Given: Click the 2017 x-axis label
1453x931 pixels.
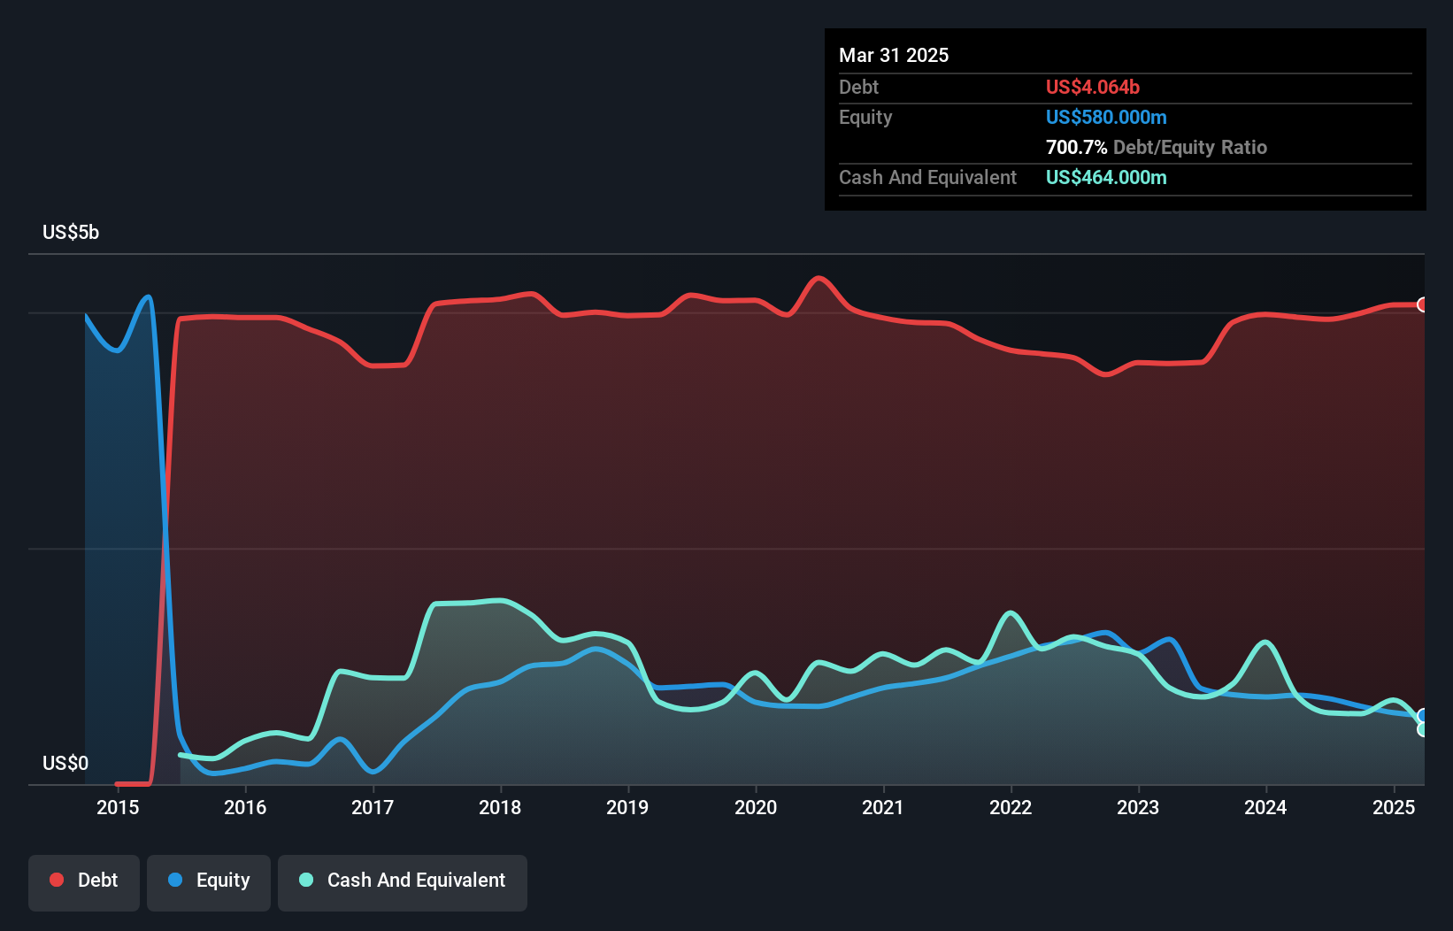Looking at the screenshot, I should pos(373,807).
